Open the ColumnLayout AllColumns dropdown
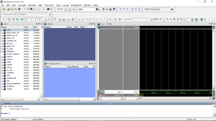This screenshot has width=216, height=121. 50,14
